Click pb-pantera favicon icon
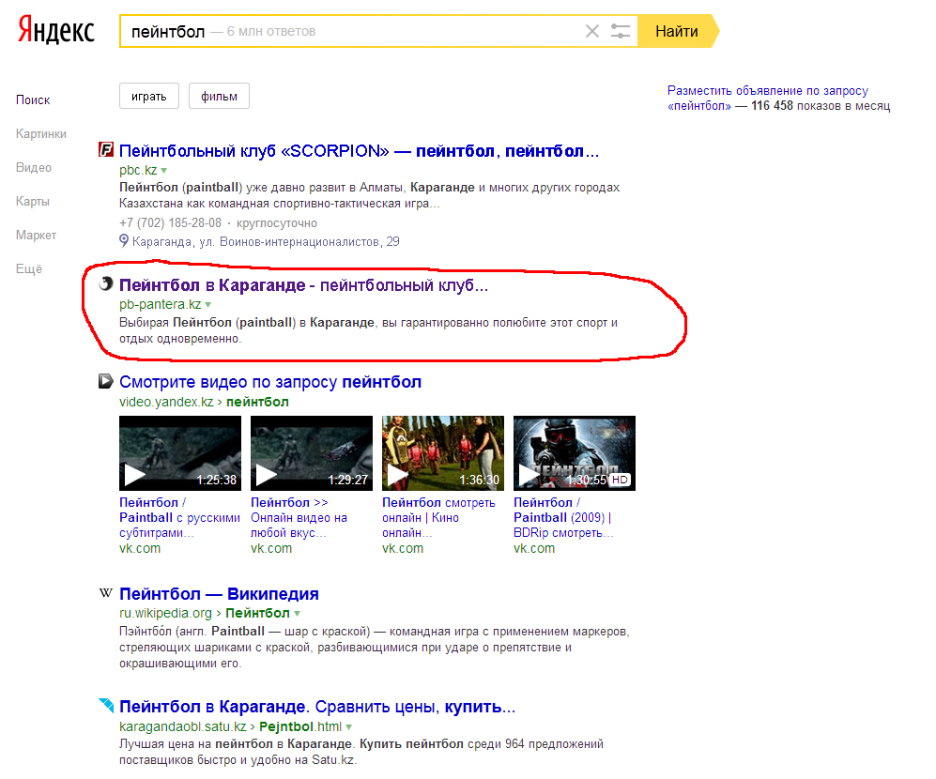Viewport: 936px width, 779px height. coord(106,283)
